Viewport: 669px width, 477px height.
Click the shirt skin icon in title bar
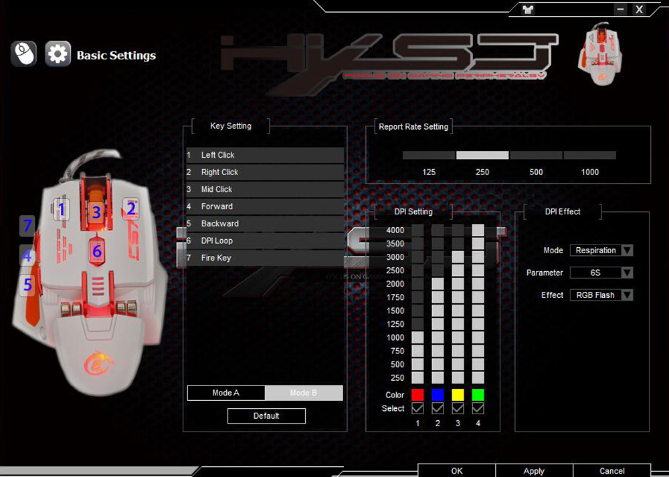pyautogui.click(x=529, y=9)
